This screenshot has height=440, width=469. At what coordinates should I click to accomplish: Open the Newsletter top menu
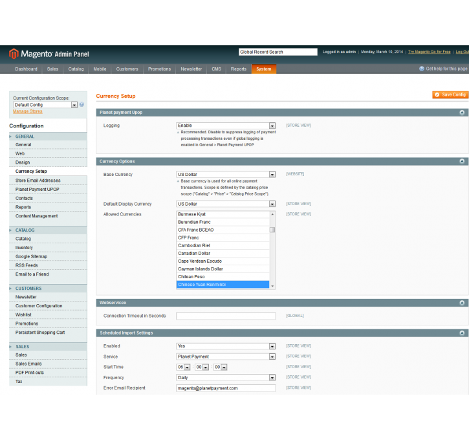point(191,69)
